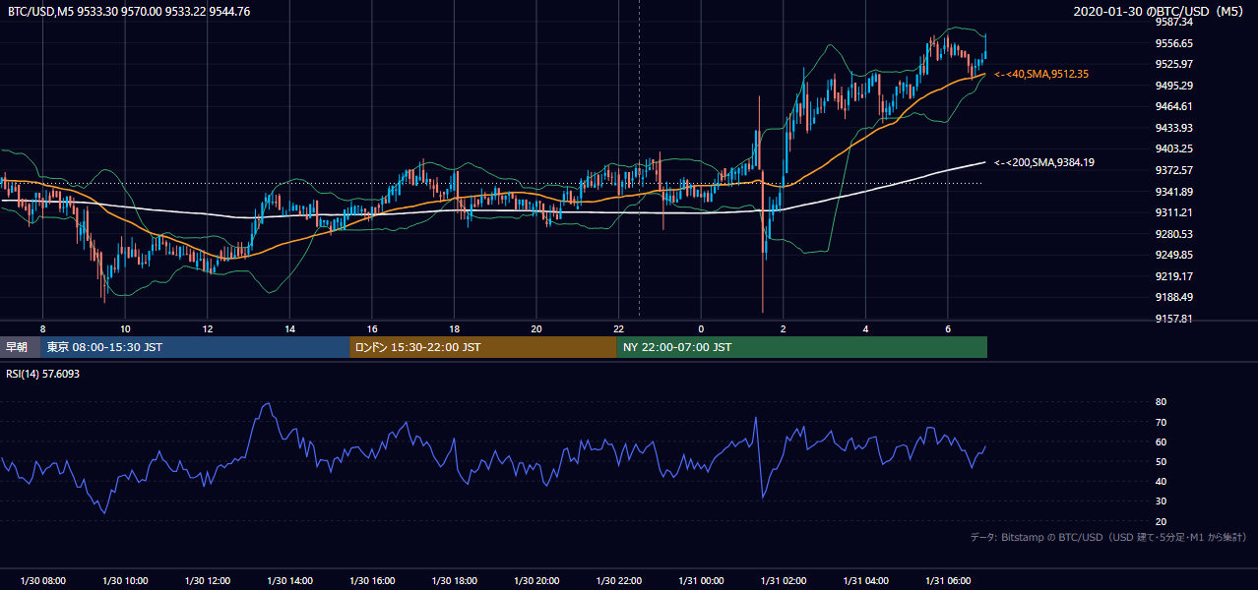Click price axis value 9341.89
Screen dimensions: 1258x590
click(1174, 192)
